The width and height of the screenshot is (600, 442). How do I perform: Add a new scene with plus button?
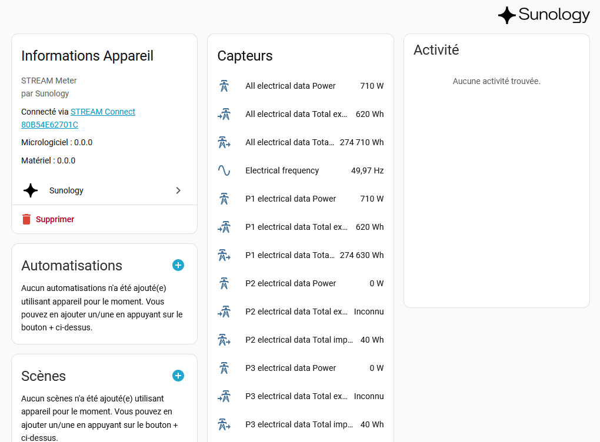click(x=178, y=376)
